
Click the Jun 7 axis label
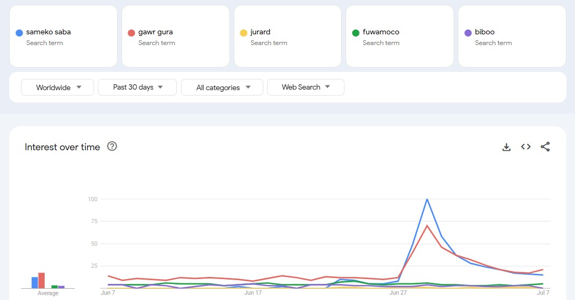point(108,292)
